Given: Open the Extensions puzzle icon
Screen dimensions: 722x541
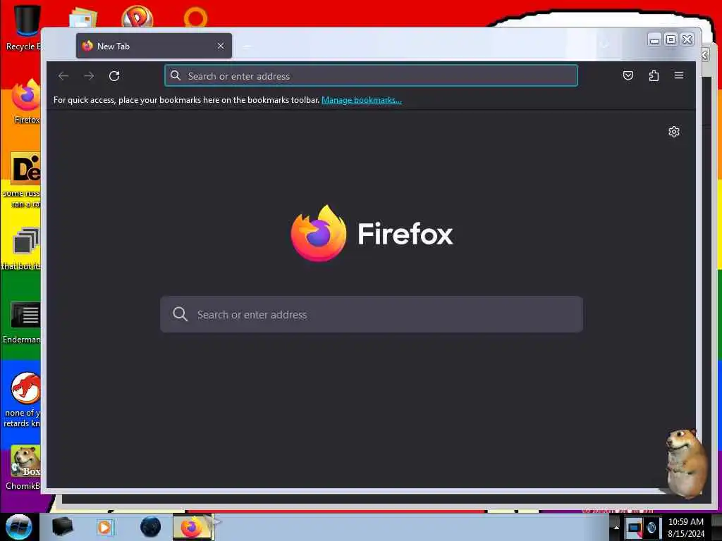Looking at the screenshot, I should (654, 75).
